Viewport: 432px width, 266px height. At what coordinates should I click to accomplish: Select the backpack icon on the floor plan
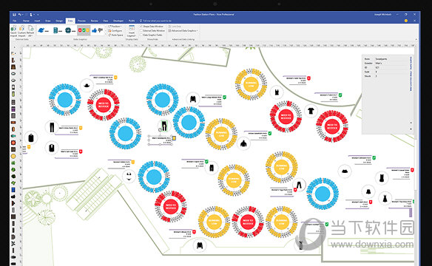coord(31,138)
